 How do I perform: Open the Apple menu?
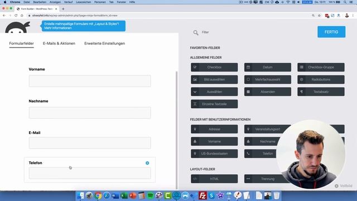coord(5,2)
